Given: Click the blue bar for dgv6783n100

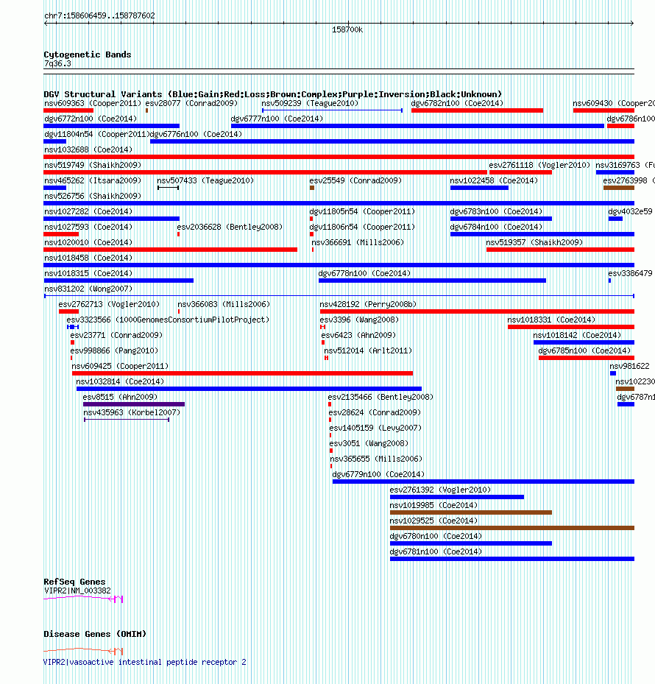Looking at the screenshot, I should [501, 219].
